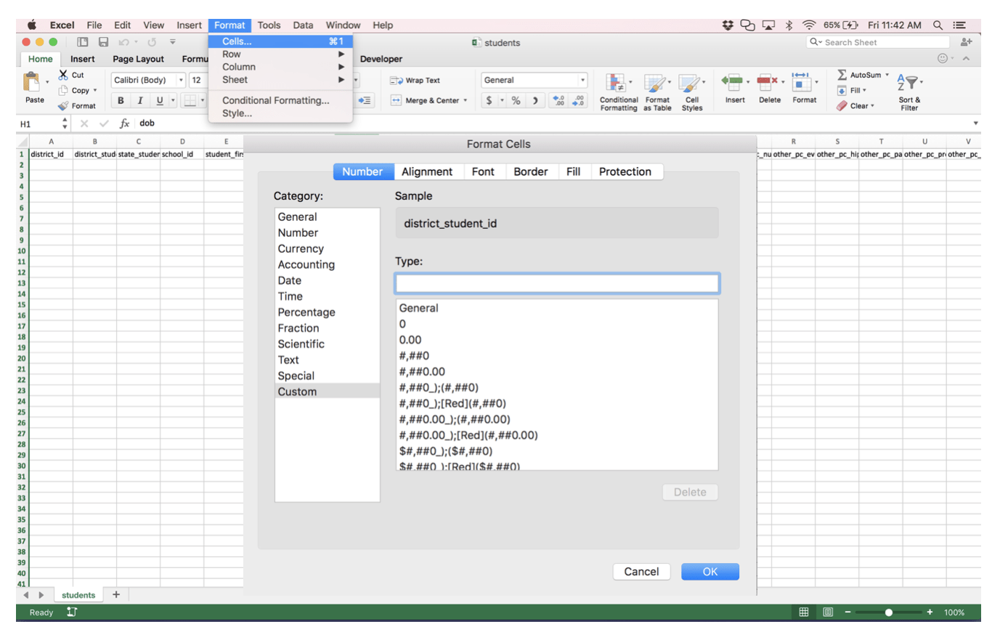Apply currency dollar format
The width and height of the screenshot is (1008, 632).
point(489,100)
